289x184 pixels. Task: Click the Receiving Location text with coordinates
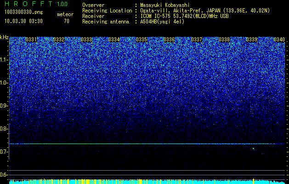coord(205,11)
